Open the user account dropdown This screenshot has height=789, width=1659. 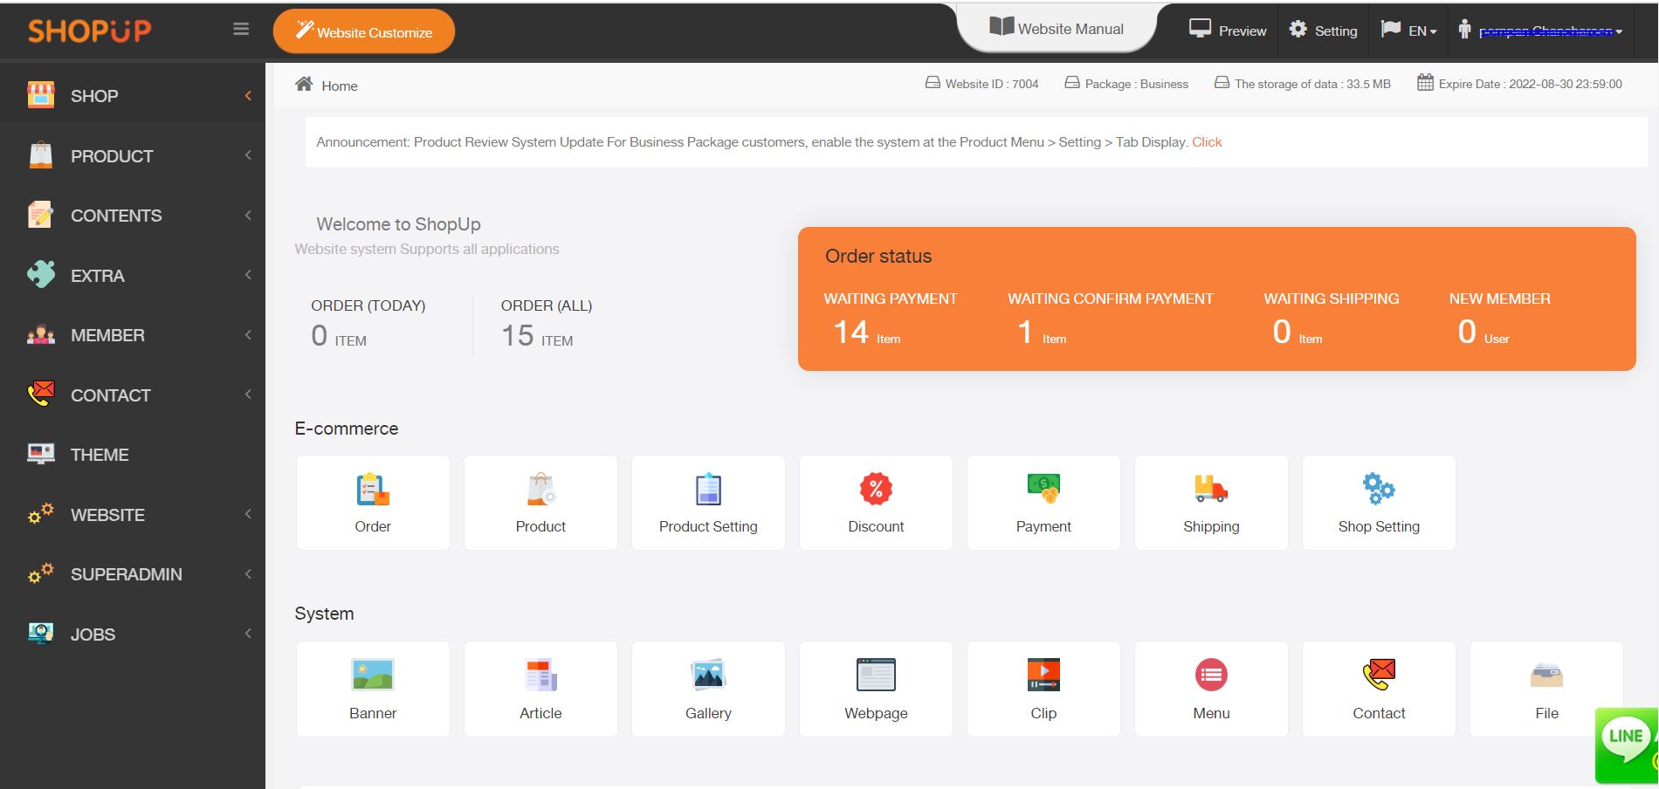(x=1540, y=31)
